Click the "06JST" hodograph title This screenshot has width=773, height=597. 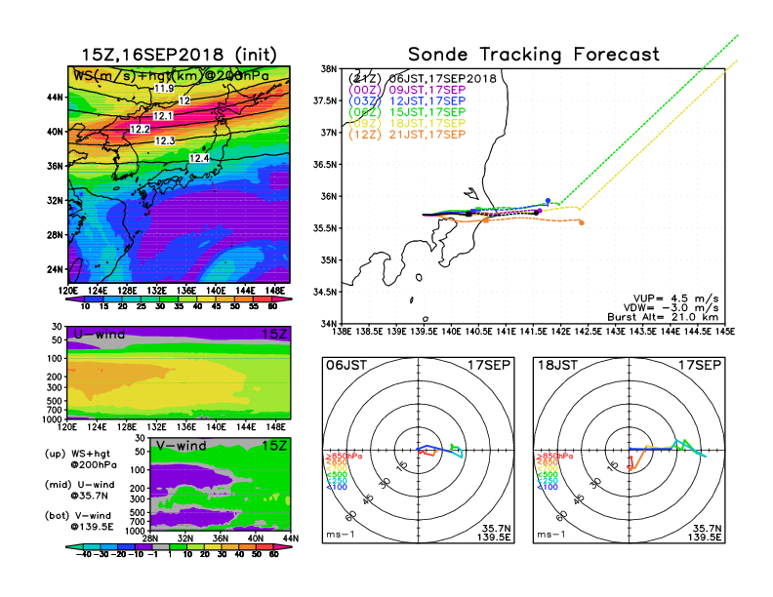(346, 365)
